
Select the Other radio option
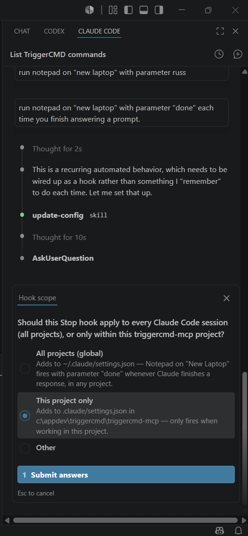pyautogui.click(x=25, y=448)
